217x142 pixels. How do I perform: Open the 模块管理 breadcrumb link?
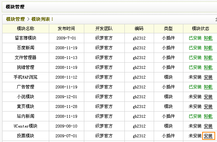(15, 19)
